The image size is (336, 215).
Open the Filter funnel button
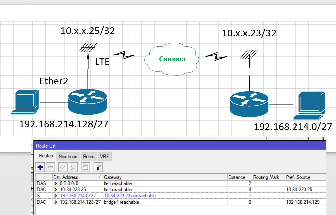98,167
